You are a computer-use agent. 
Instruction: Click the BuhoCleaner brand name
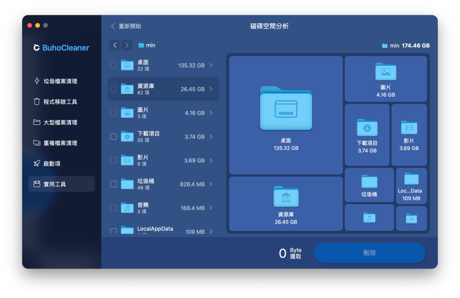click(x=66, y=47)
